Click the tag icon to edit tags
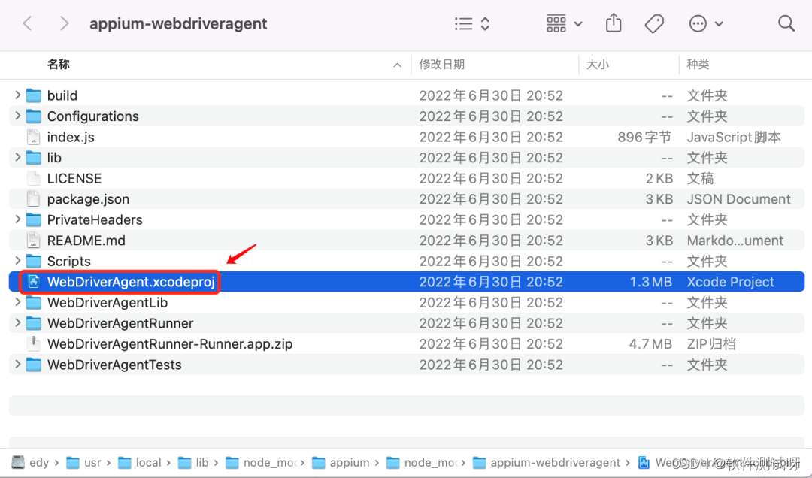The width and height of the screenshot is (812, 478). (655, 23)
